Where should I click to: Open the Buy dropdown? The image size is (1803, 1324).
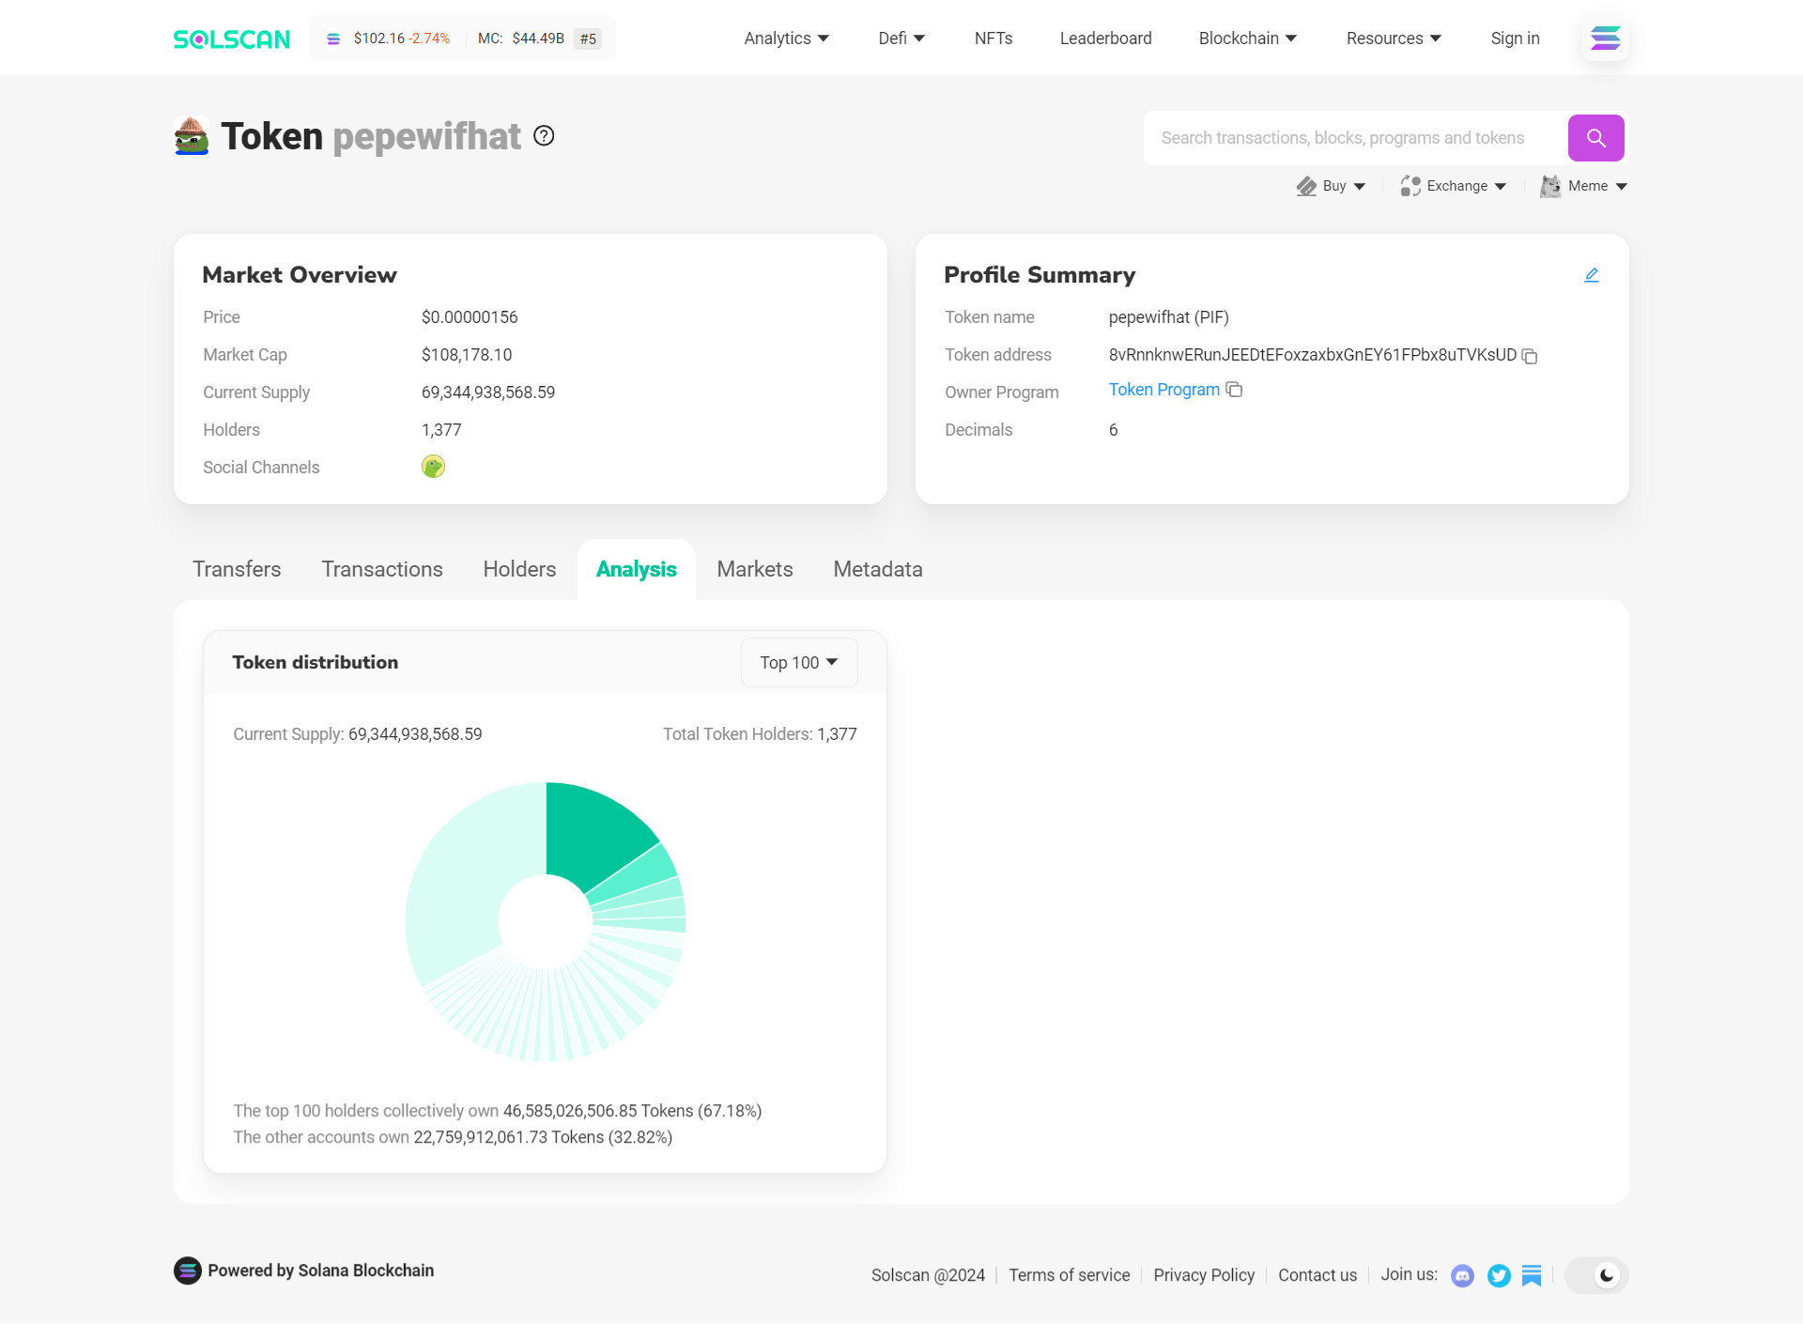(x=1332, y=186)
